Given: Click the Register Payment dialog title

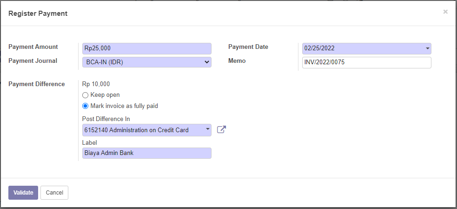Looking at the screenshot, I should (38, 13).
